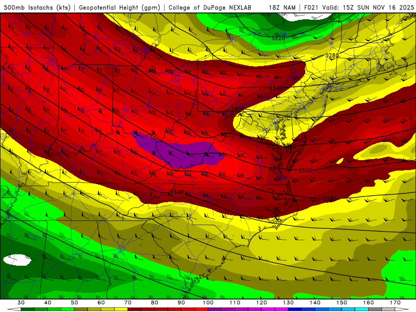416x312 pixels.
Task: Click the 5340 height contour label
Action: [276, 88]
